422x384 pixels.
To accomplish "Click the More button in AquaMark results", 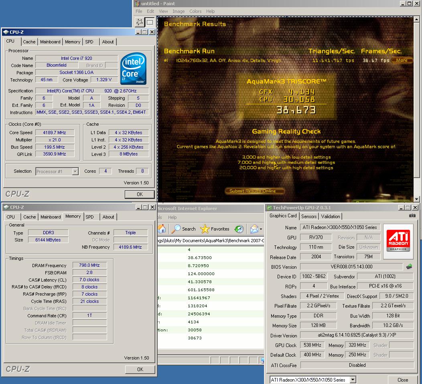I will point(402,60).
